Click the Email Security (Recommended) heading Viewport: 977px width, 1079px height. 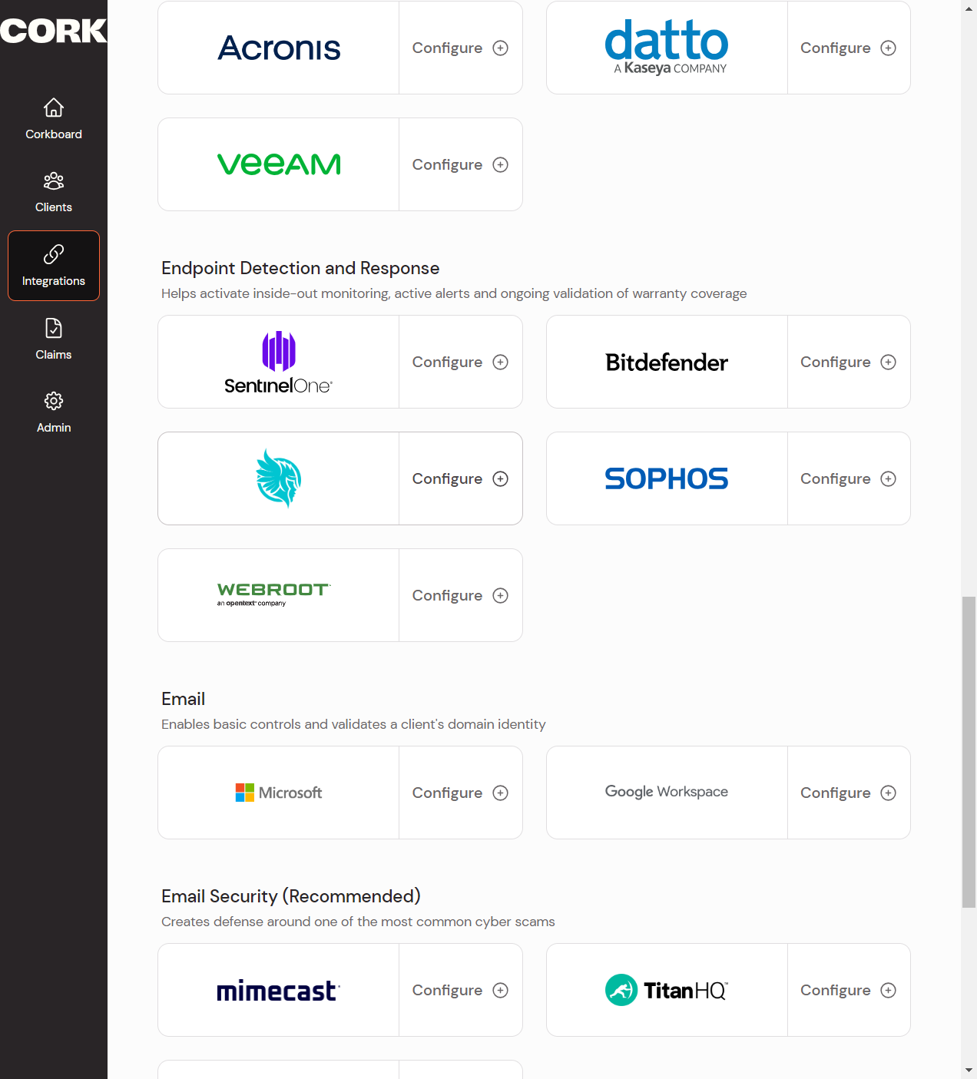(x=291, y=896)
